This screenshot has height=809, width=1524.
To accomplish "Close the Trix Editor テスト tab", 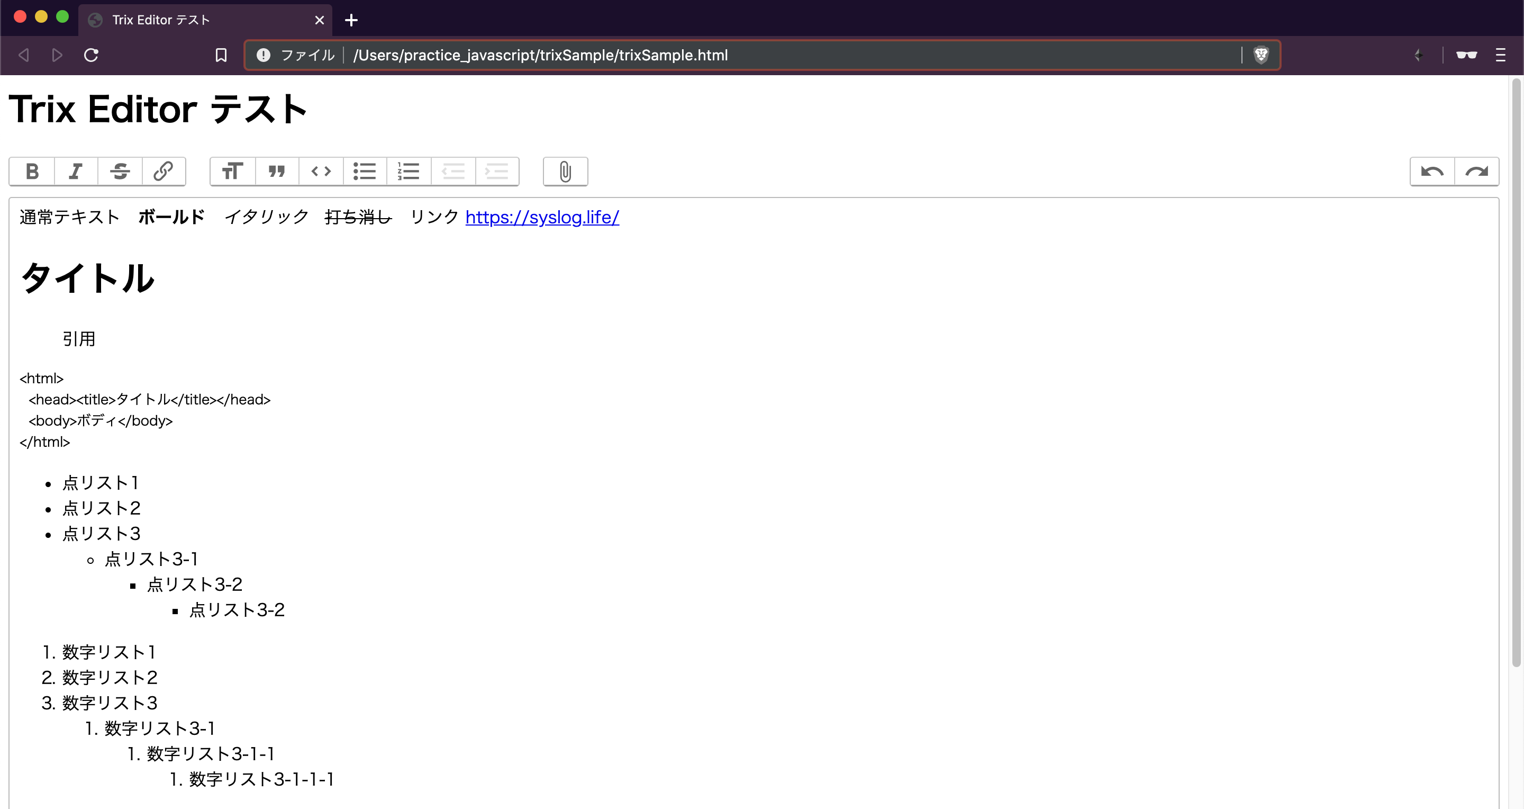I will tap(320, 20).
